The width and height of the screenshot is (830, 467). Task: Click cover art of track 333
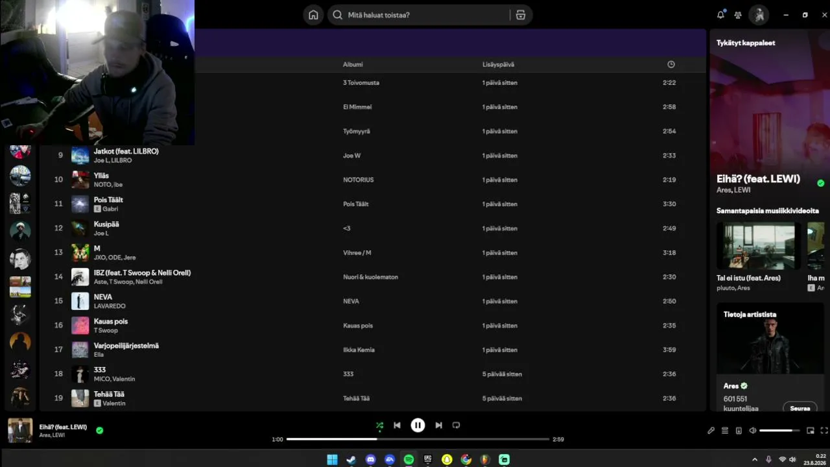(80, 374)
